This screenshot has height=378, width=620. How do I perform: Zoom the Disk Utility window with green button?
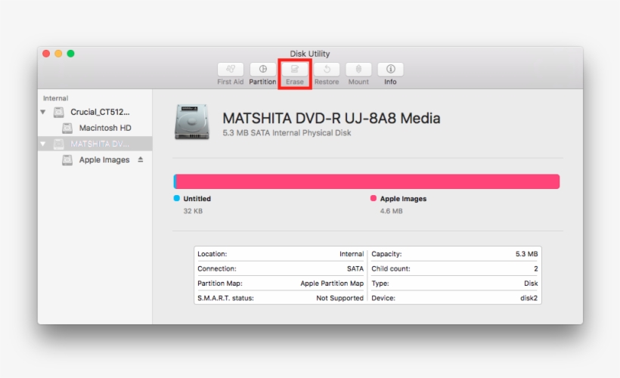click(x=71, y=54)
